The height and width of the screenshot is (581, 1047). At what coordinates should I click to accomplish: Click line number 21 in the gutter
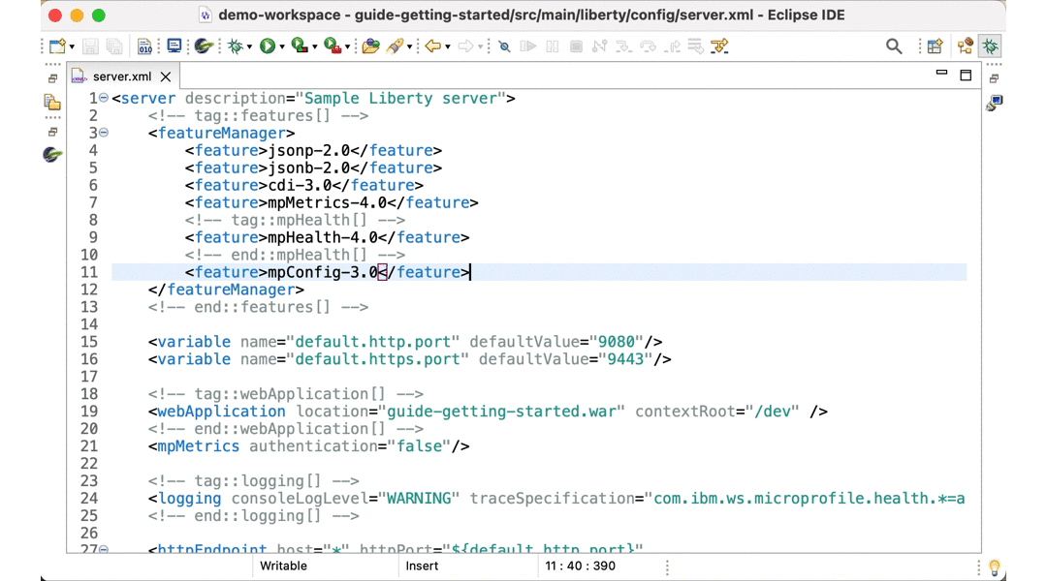(89, 446)
